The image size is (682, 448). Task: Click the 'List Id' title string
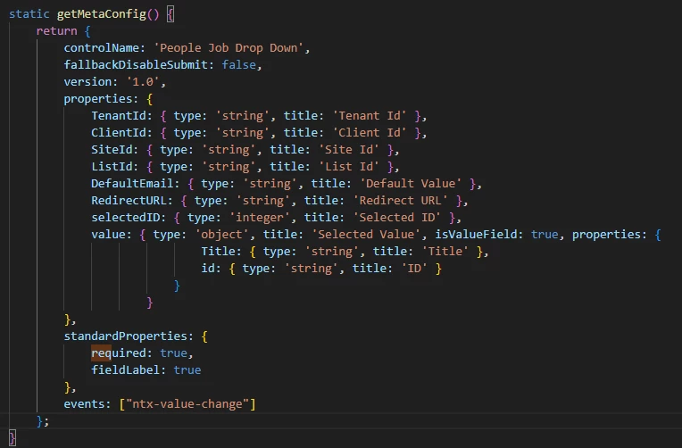[x=349, y=167]
